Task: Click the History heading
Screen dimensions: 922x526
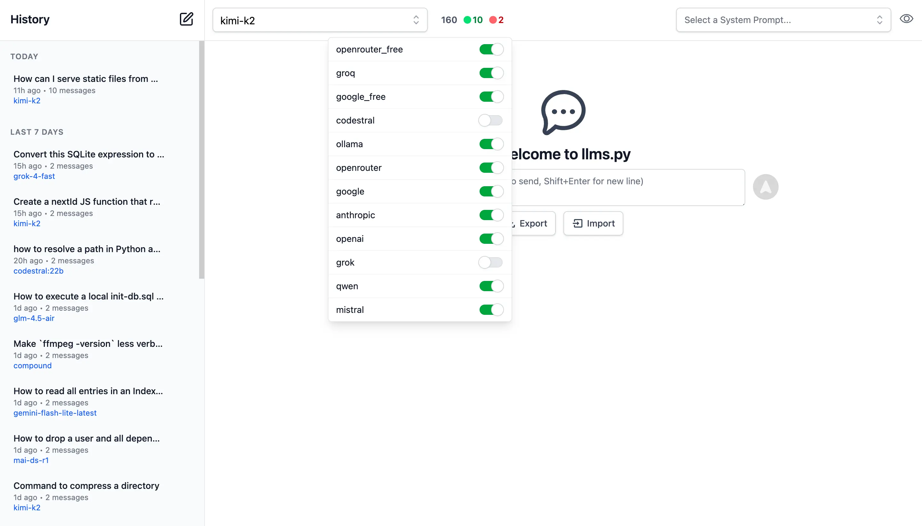Action: 30,19
